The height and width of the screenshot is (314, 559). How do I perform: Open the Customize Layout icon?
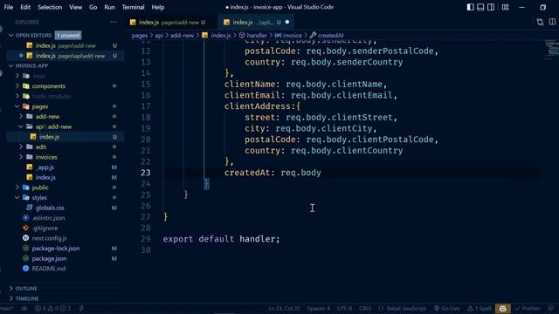505,7
